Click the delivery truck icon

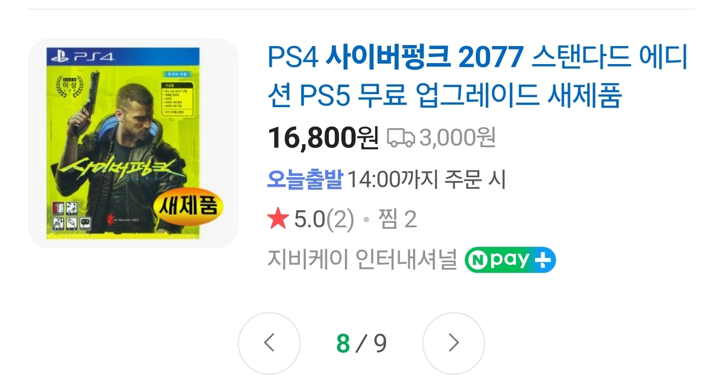coord(401,138)
